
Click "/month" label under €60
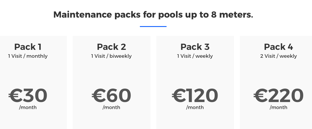[x=111, y=107]
